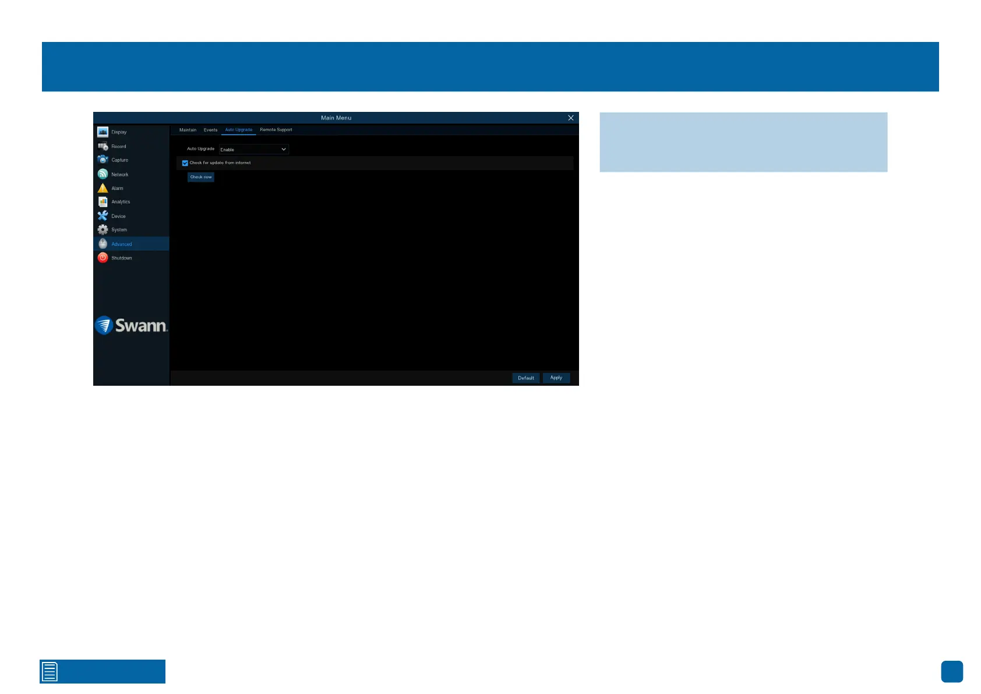Click the Apply button
The height and width of the screenshot is (694, 981).
[x=556, y=378]
